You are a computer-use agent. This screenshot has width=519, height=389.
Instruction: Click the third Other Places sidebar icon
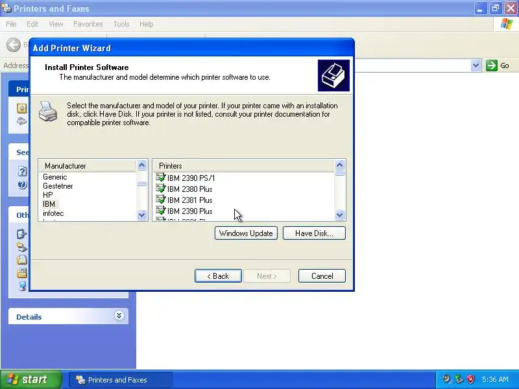[x=22, y=260]
